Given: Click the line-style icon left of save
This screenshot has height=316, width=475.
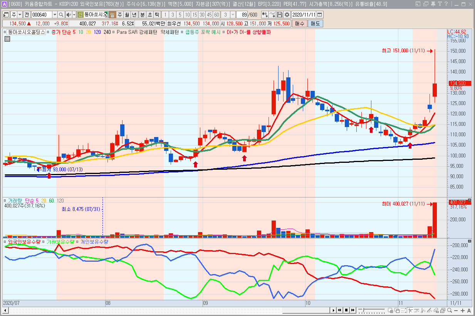Looking at the screenshot, I should [x=272, y=15].
